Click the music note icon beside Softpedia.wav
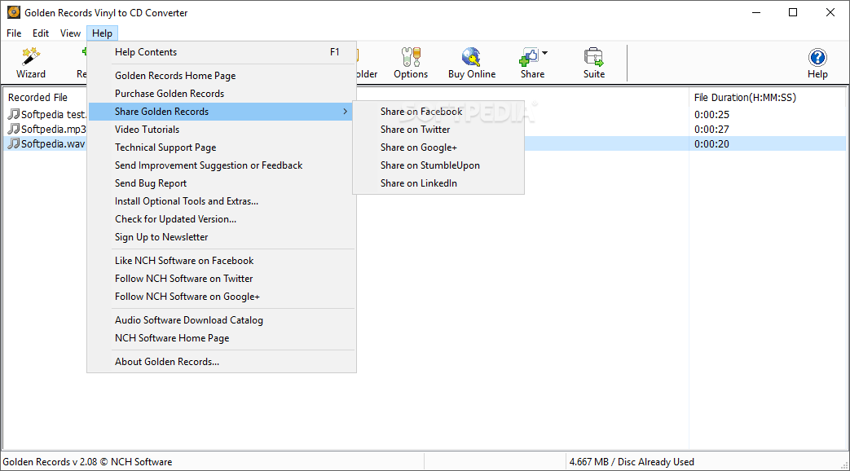 [x=14, y=143]
